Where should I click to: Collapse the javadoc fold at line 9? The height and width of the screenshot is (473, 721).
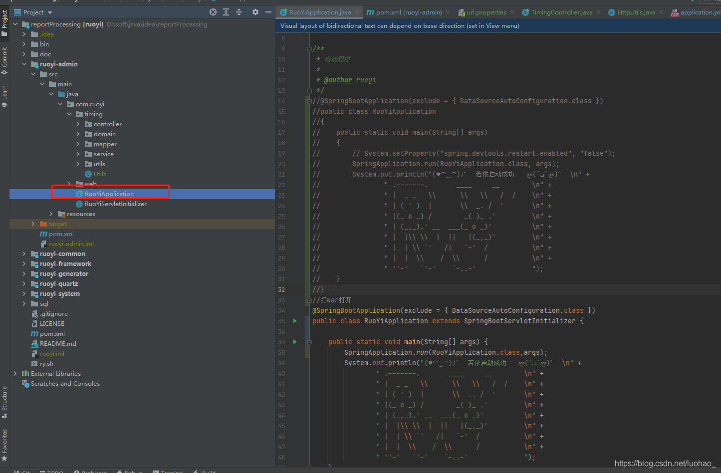point(309,48)
